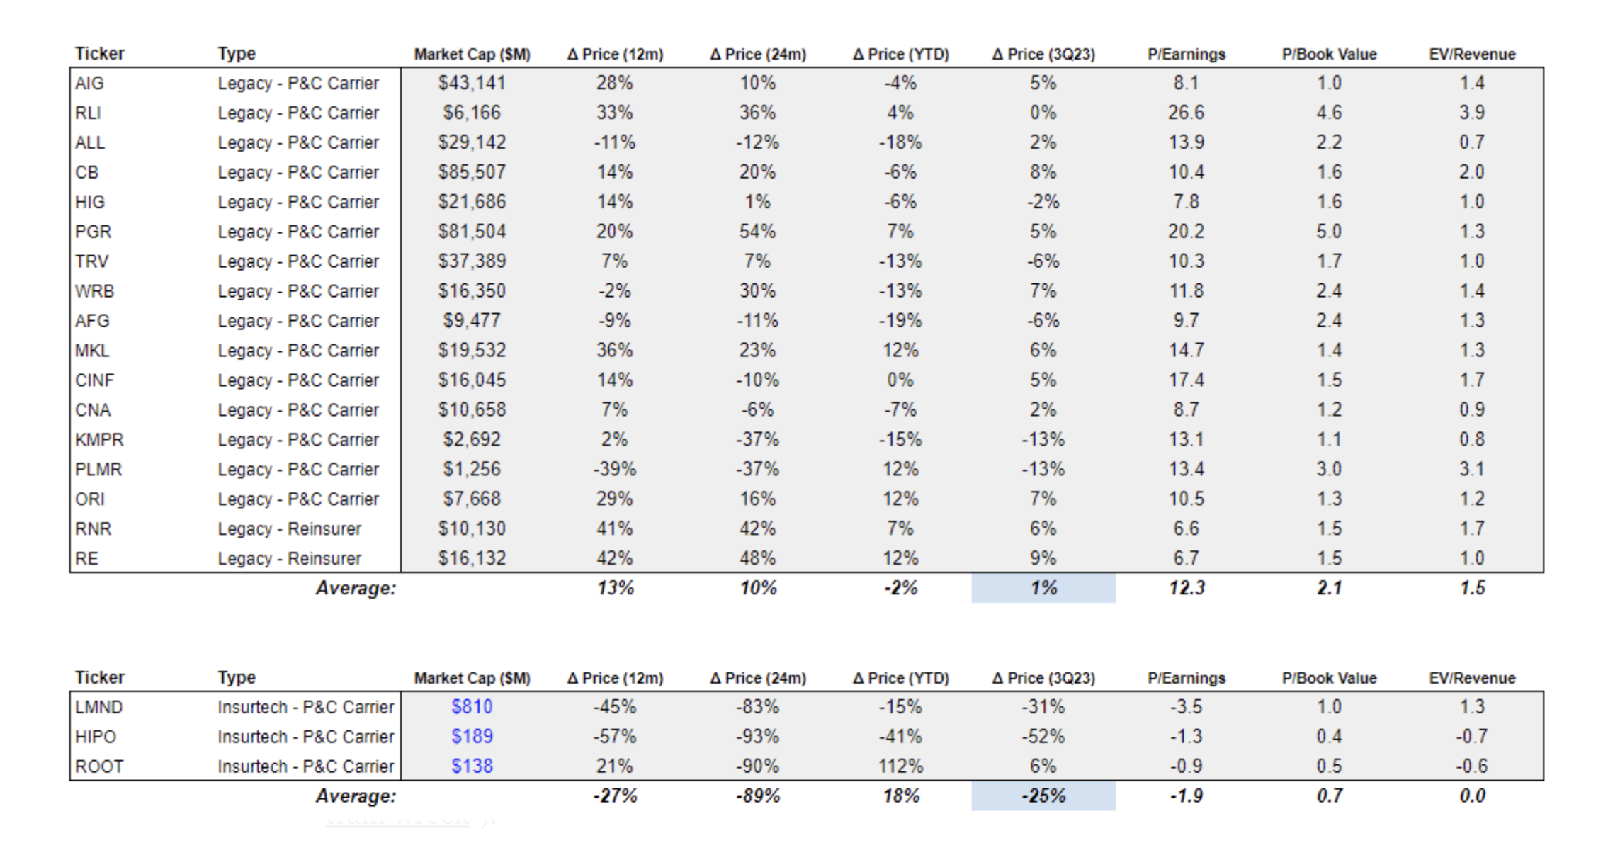This screenshot has height=860, width=1608.
Task: Click the 112% YTD price change for ROOT
Action: pyautogui.click(x=900, y=766)
